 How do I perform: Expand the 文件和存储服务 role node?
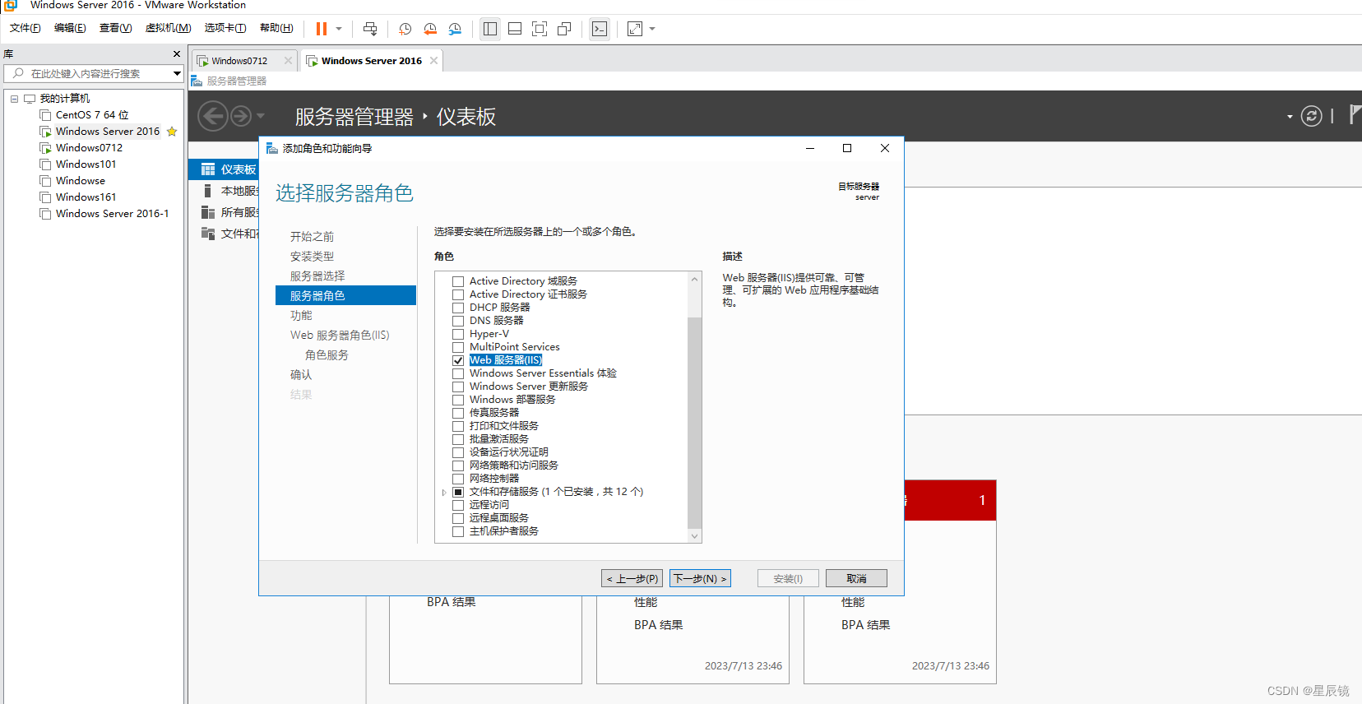[x=444, y=492]
